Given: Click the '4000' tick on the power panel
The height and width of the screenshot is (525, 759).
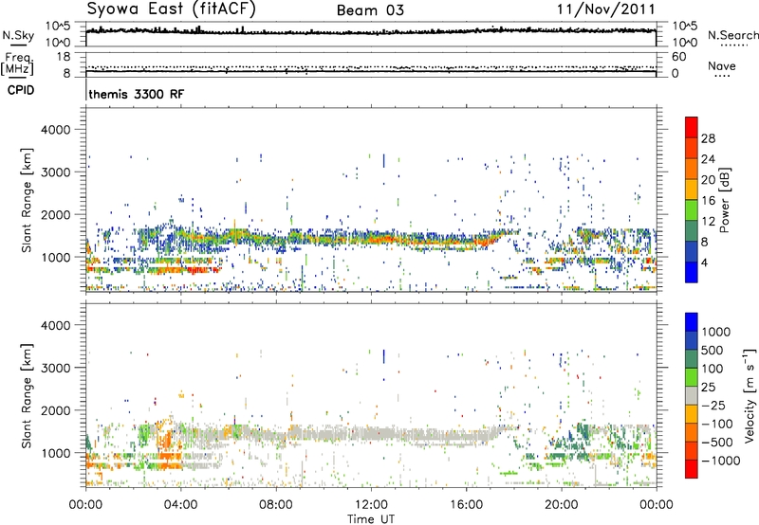Looking at the screenshot, I should tap(55, 130).
